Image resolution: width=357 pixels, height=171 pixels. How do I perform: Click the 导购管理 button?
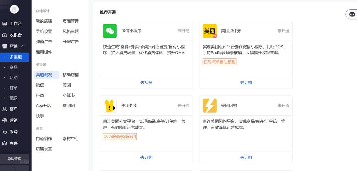click(14, 159)
